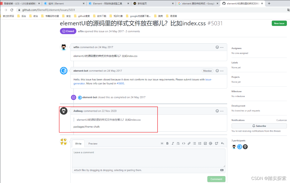Click wflin participant avatar in sidebar
This screenshot has height=183, width=290.
click(234, 147)
